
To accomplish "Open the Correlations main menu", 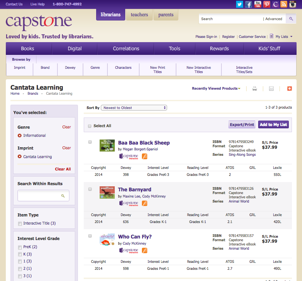I will point(126,49).
